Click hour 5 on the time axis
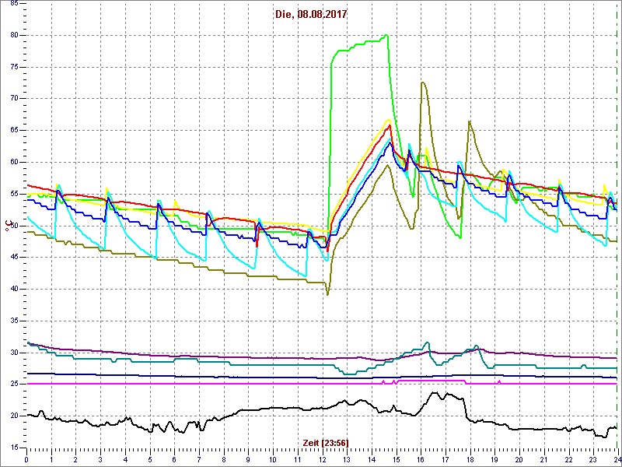Image resolution: width=622 pixels, height=467 pixels. pyautogui.click(x=149, y=459)
